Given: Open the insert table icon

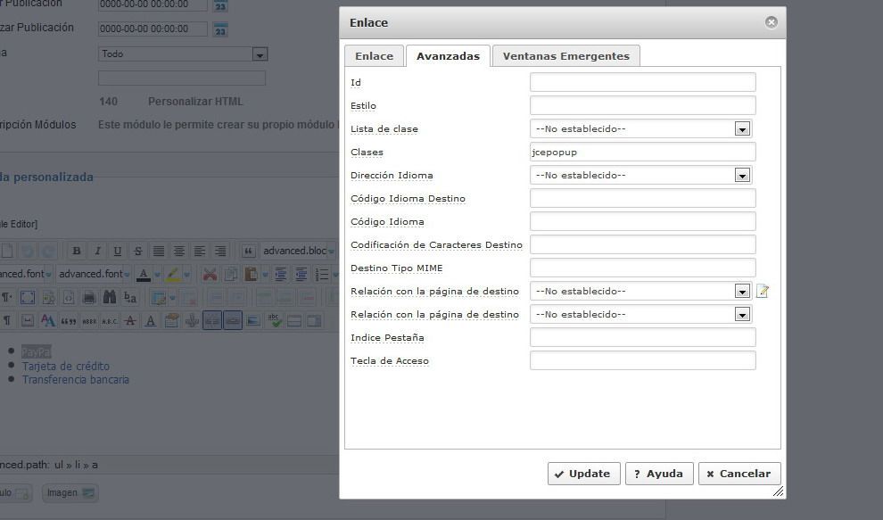Looking at the screenshot, I should [x=159, y=298].
